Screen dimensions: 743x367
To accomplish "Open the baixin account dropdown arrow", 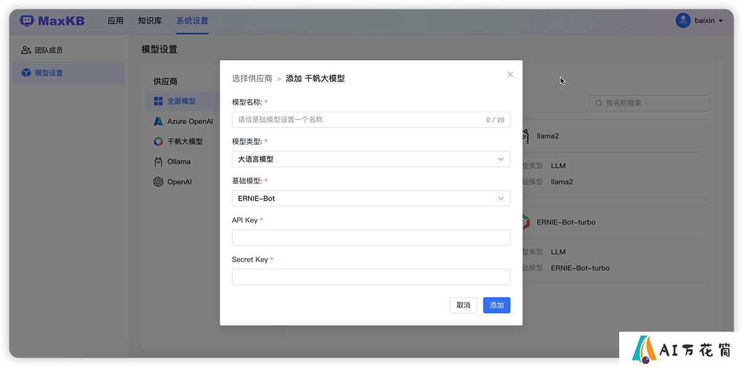I will [x=721, y=21].
